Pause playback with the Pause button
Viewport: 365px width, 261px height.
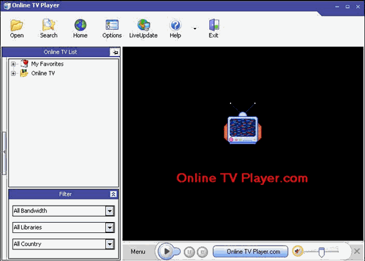coord(189,252)
